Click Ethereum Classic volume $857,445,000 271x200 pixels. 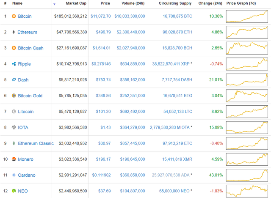click(x=133, y=143)
